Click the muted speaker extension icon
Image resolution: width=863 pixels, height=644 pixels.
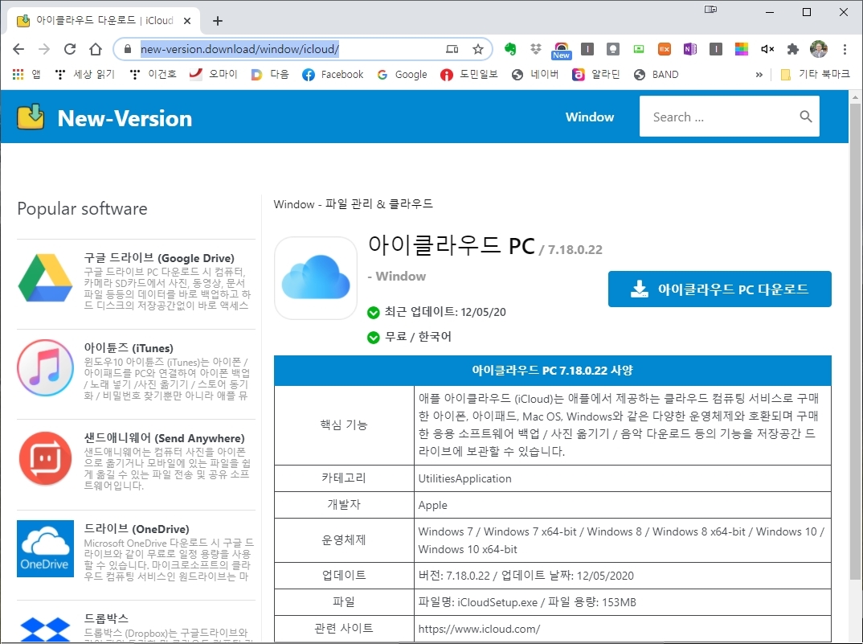[767, 49]
